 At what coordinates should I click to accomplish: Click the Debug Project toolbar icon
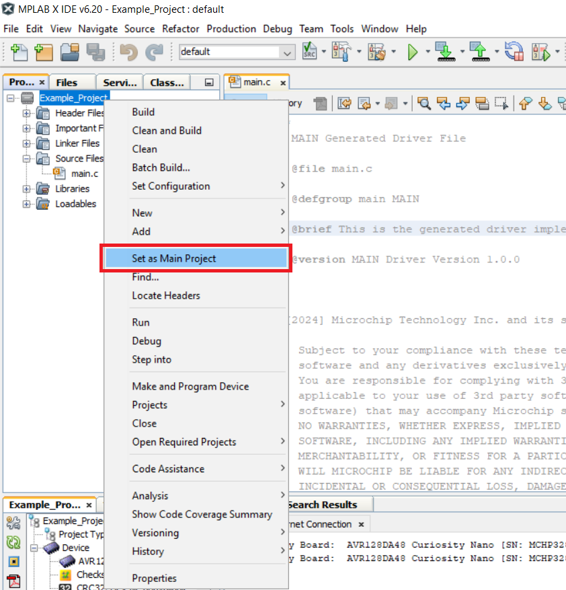point(541,52)
